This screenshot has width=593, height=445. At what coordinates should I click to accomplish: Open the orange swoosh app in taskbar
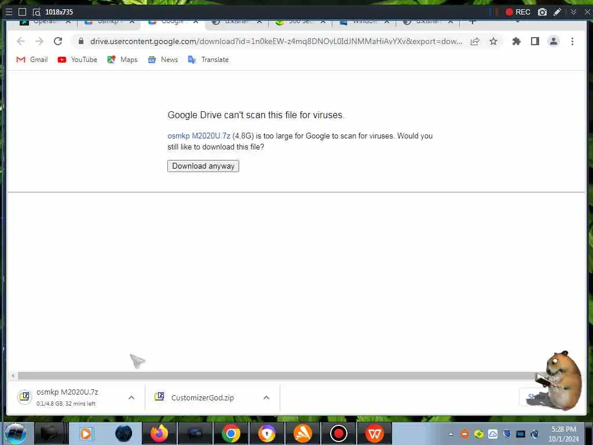click(x=302, y=433)
